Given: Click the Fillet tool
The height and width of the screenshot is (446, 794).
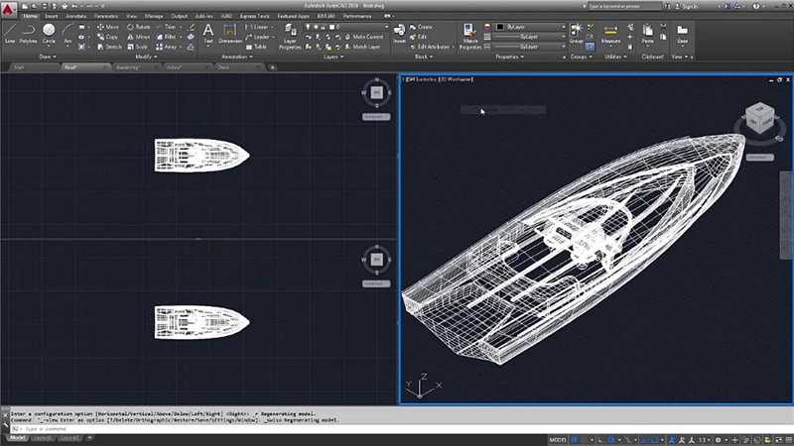Looking at the screenshot, I should [166, 37].
